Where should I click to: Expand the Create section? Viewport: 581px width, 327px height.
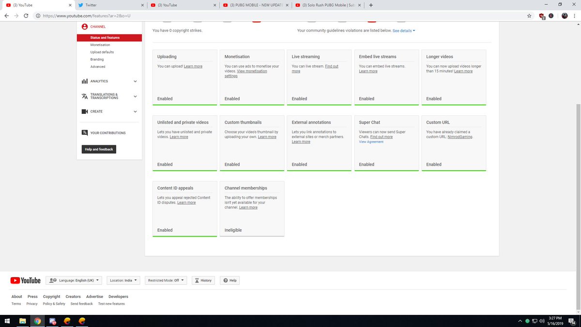pyautogui.click(x=135, y=111)
